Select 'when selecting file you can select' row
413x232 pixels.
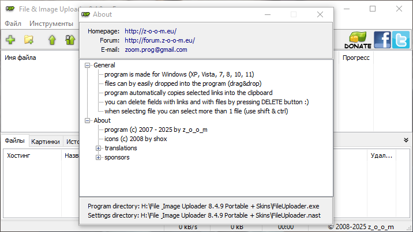point(196,111)
